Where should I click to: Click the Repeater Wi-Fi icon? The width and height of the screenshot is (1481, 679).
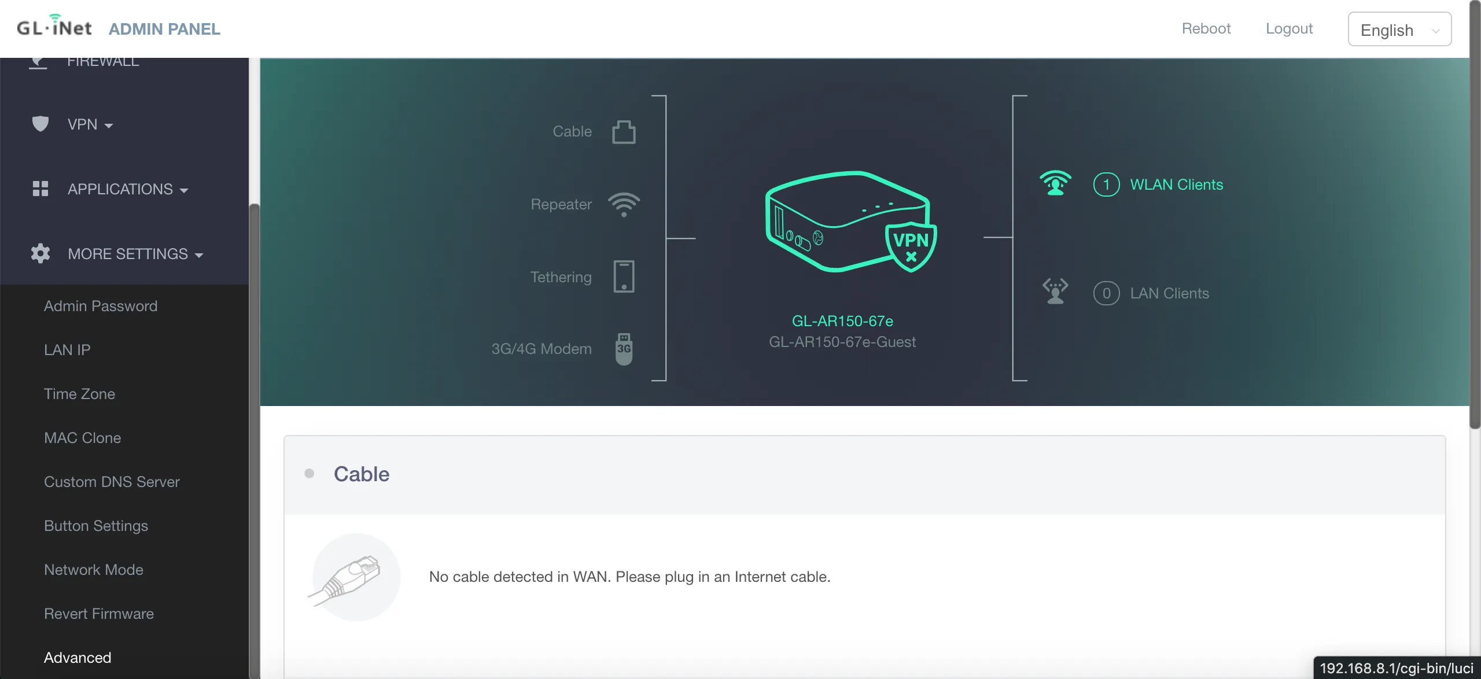pyautogui.click(x=624, y=205)
